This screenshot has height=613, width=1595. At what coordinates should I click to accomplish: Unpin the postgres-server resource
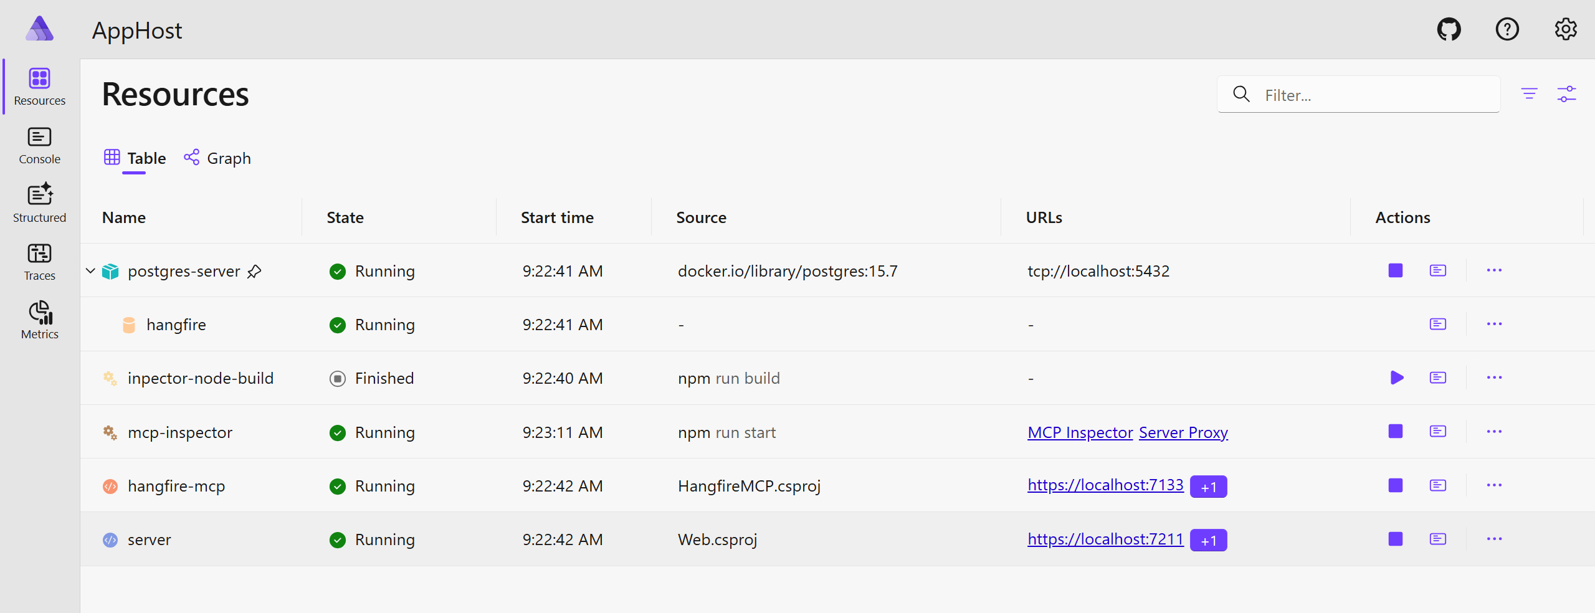[x=254, y=272]
